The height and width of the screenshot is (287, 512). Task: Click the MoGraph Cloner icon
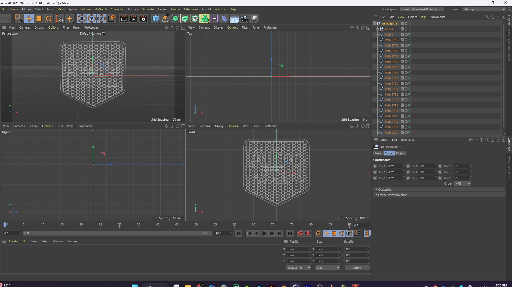(195, 19)
